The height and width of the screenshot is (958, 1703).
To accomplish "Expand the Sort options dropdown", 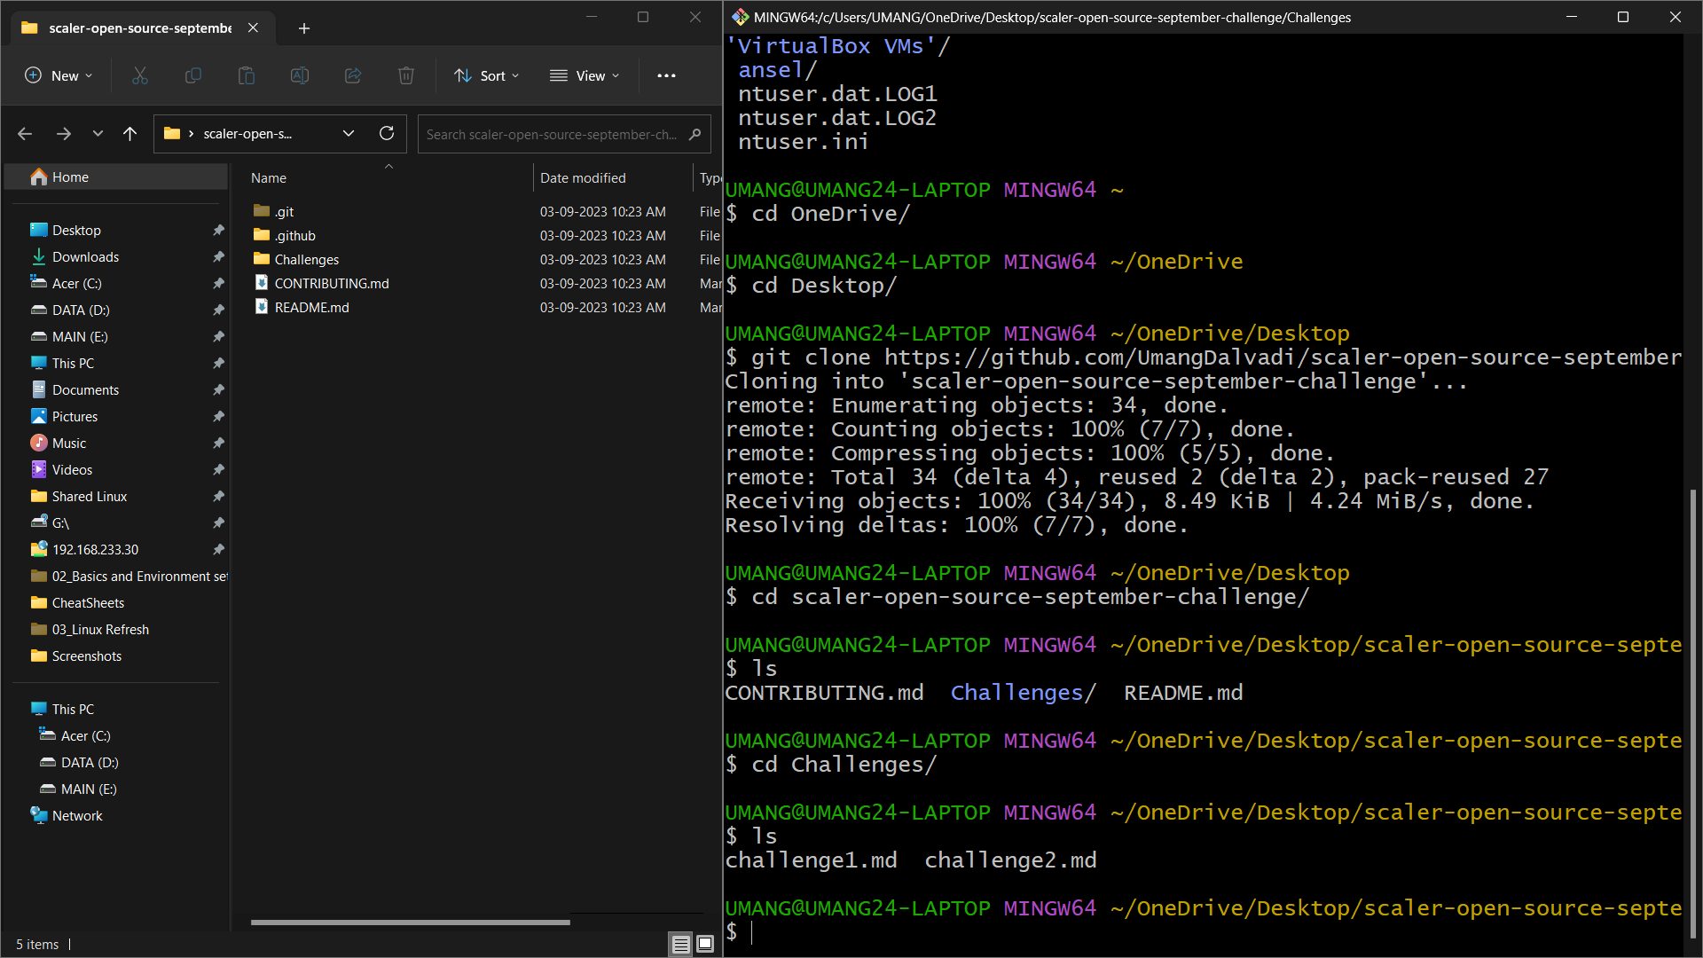I will click(486, 75).
